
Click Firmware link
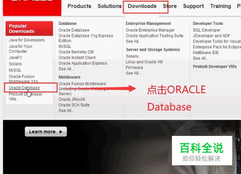coord(134,67)
